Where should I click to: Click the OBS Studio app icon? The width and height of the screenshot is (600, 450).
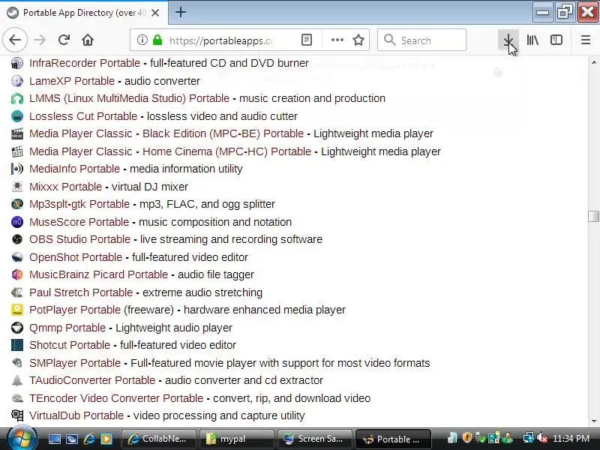[x=16, y=239]
